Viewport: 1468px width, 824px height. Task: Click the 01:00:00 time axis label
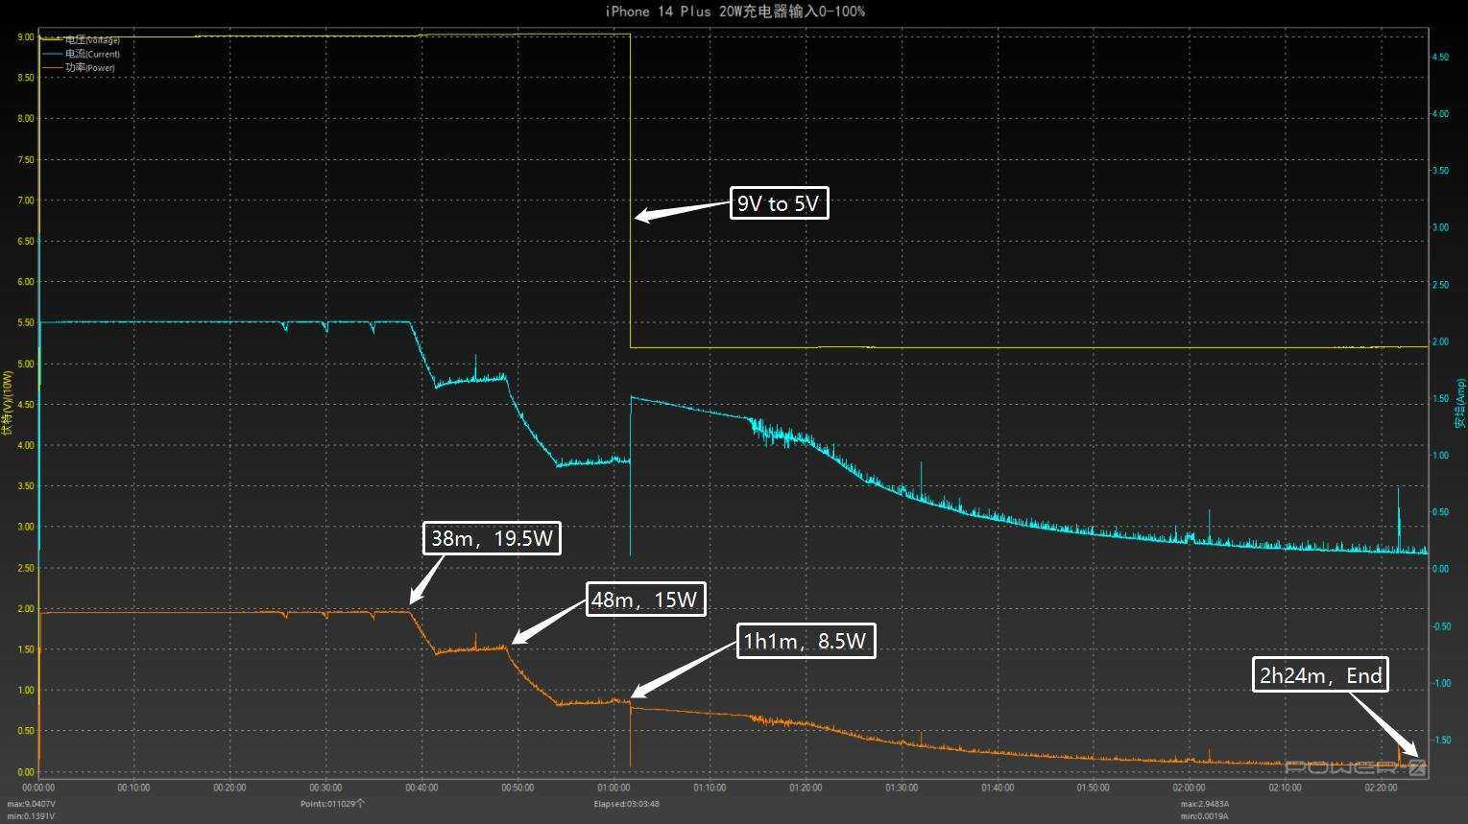[x=614, y=788]
